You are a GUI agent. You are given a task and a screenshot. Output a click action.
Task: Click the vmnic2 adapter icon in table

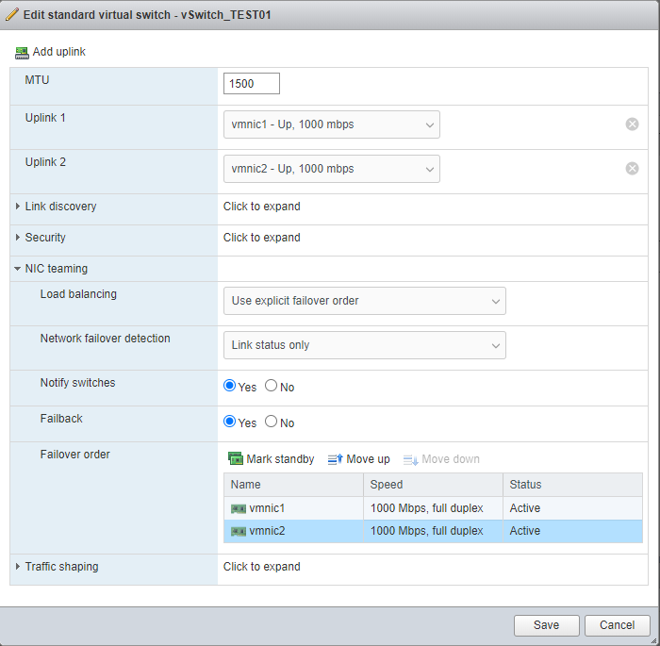click(x=239, y=532)
